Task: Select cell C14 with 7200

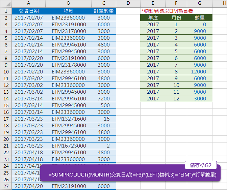Action: pyautogui.click(x=104, y=99)
